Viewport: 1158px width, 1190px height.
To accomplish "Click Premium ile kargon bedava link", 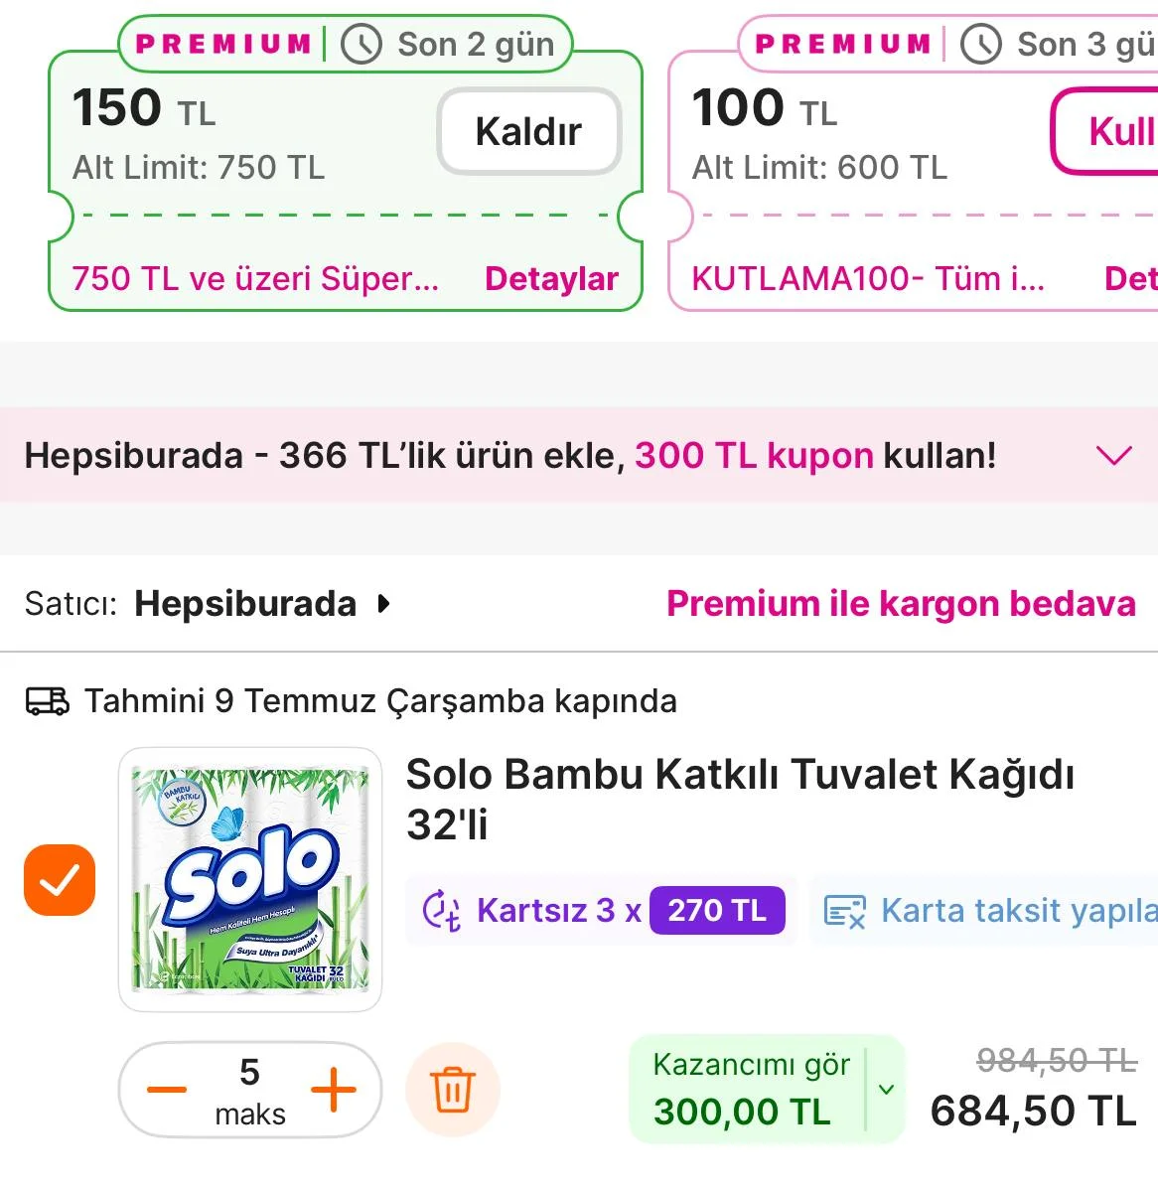I will (x=901, y=604).
